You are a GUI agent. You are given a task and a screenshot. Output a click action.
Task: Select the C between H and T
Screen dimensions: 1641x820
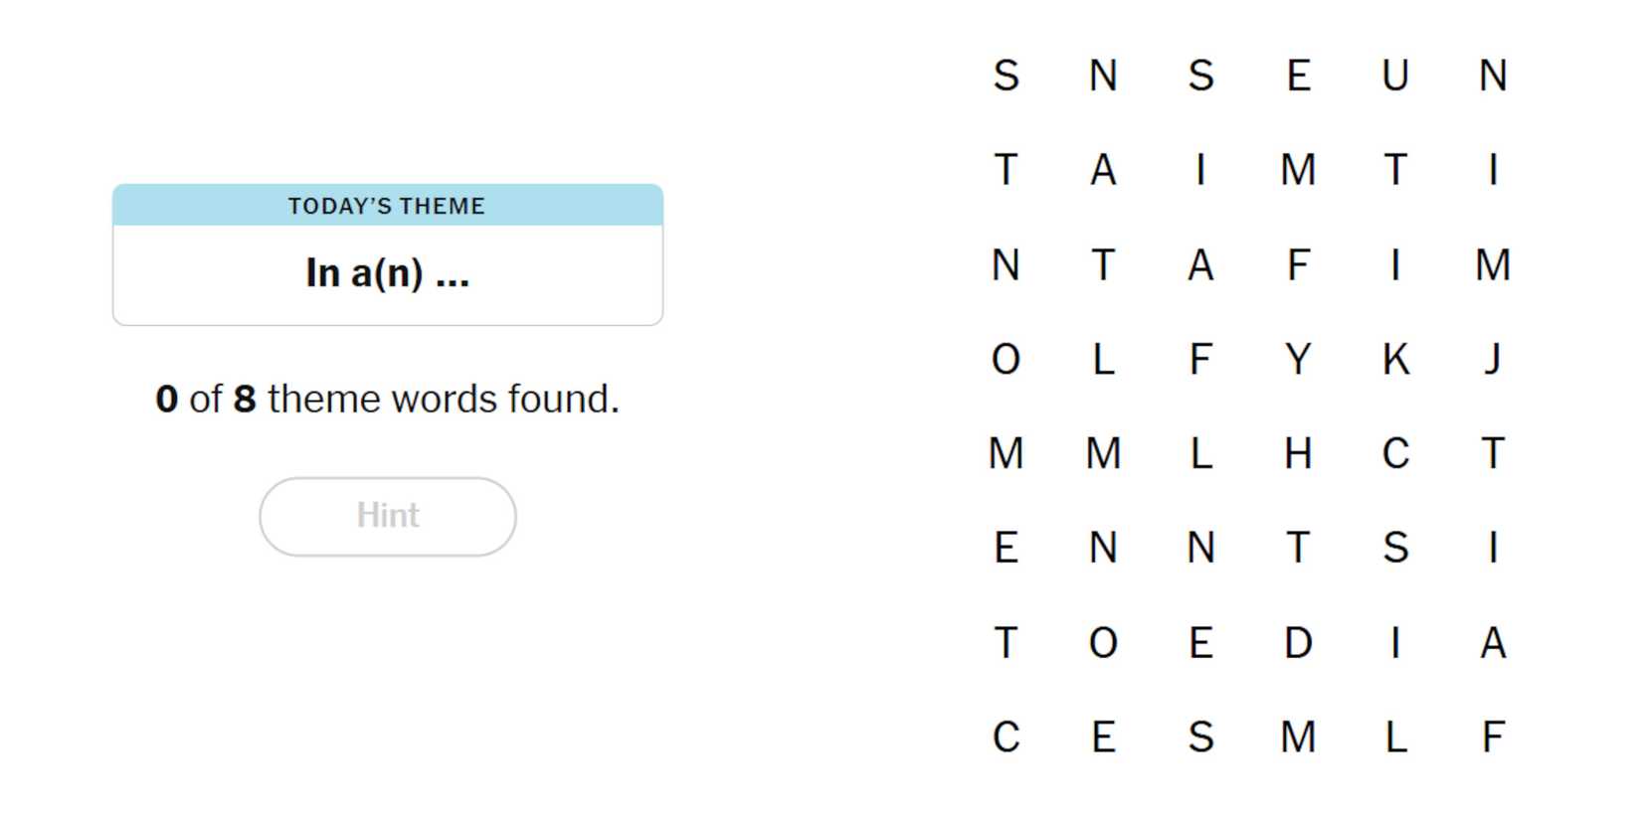[x=1395, y=453]
